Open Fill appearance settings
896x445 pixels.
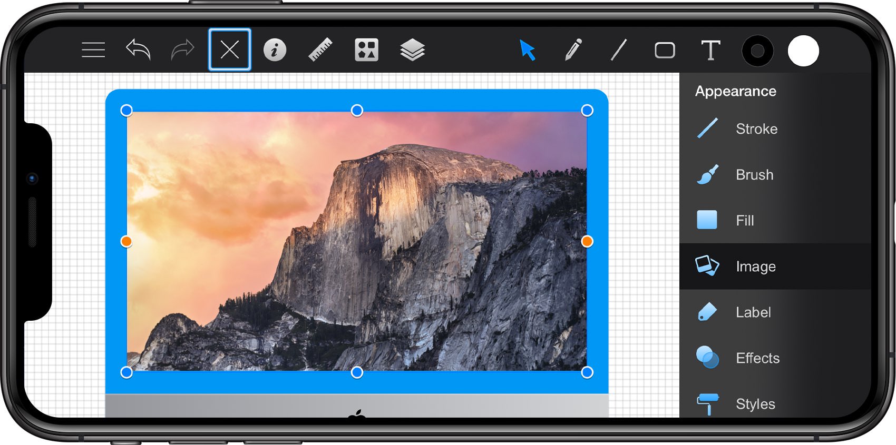pyautogui.click(x=775, y=220)
